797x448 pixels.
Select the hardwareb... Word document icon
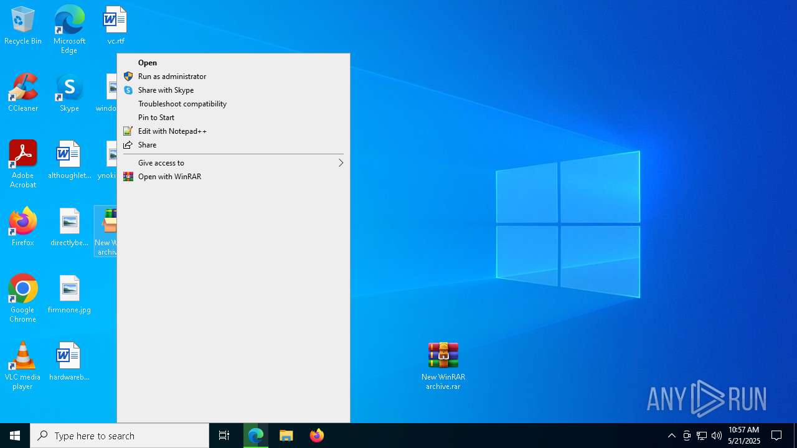[69, 362]
